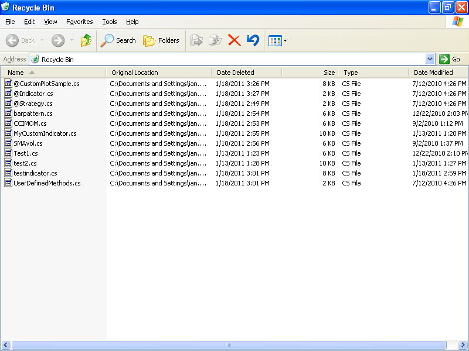The width and height of the screenshot is (469, 351).
Task: Click date modified 1/18/2011 2:59 PM
Action: tap(439, 173)
